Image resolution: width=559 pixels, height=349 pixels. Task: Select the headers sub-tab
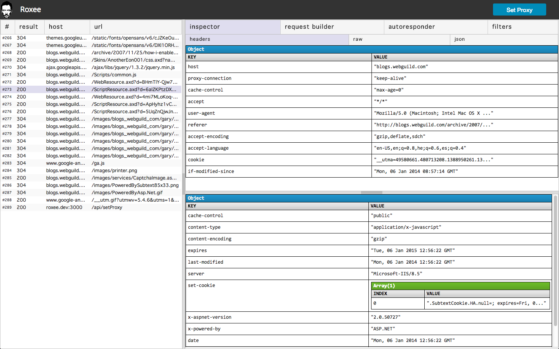[267, 39]
